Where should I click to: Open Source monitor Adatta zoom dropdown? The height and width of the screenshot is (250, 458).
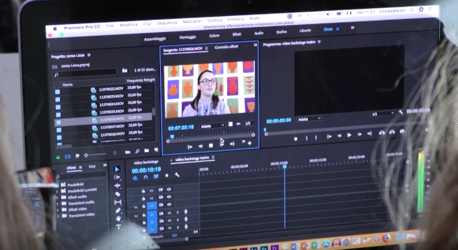pyautogui.click(x=212, y=126)
